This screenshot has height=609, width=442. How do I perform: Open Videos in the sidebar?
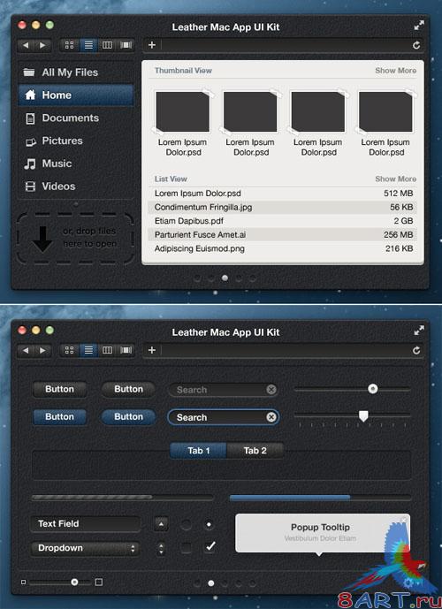[76, 187]
